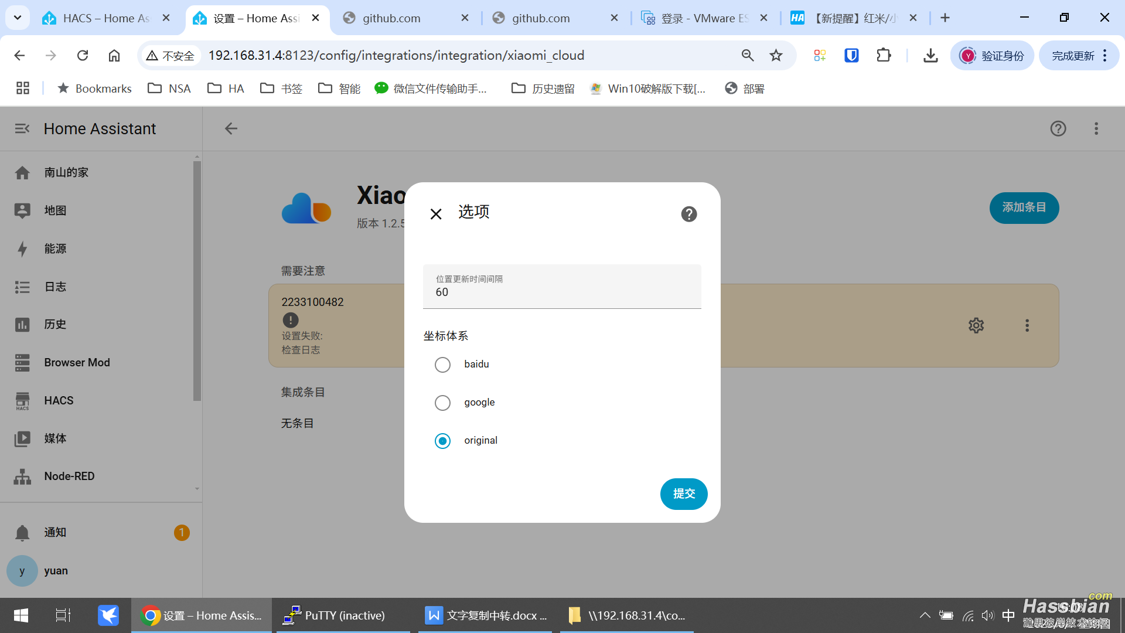Select the baidu coordinate system

tap(442, 365)
